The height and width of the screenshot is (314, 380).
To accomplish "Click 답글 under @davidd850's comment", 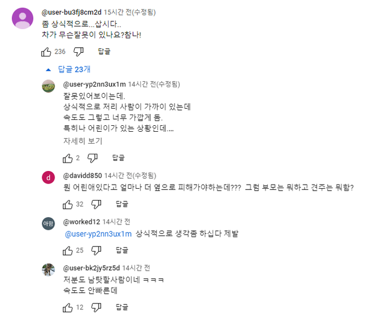I will [122, 204].
